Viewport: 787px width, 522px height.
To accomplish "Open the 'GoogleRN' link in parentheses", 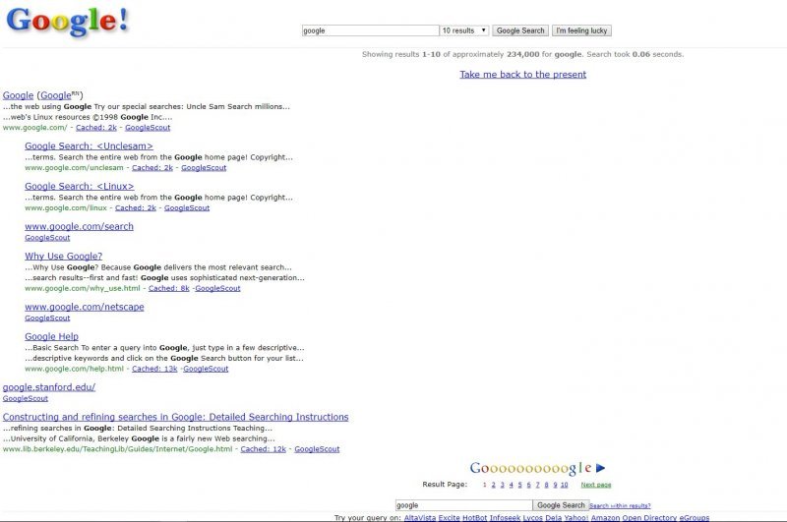I will click(x=60, y=95).
